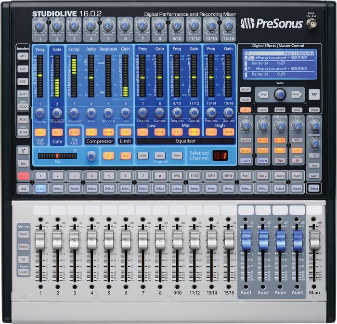This screenshot has width=337, height=324.
Task: Click the Main fader cap
Action: (x=314, y=239)
